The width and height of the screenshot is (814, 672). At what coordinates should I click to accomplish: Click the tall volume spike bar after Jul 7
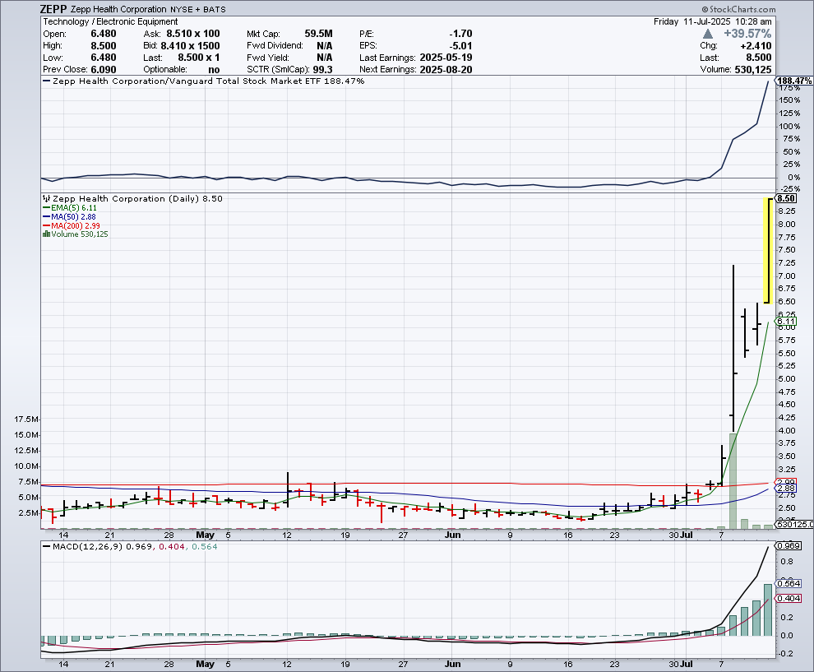(733, 481)
